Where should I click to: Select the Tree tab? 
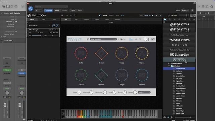43,19
